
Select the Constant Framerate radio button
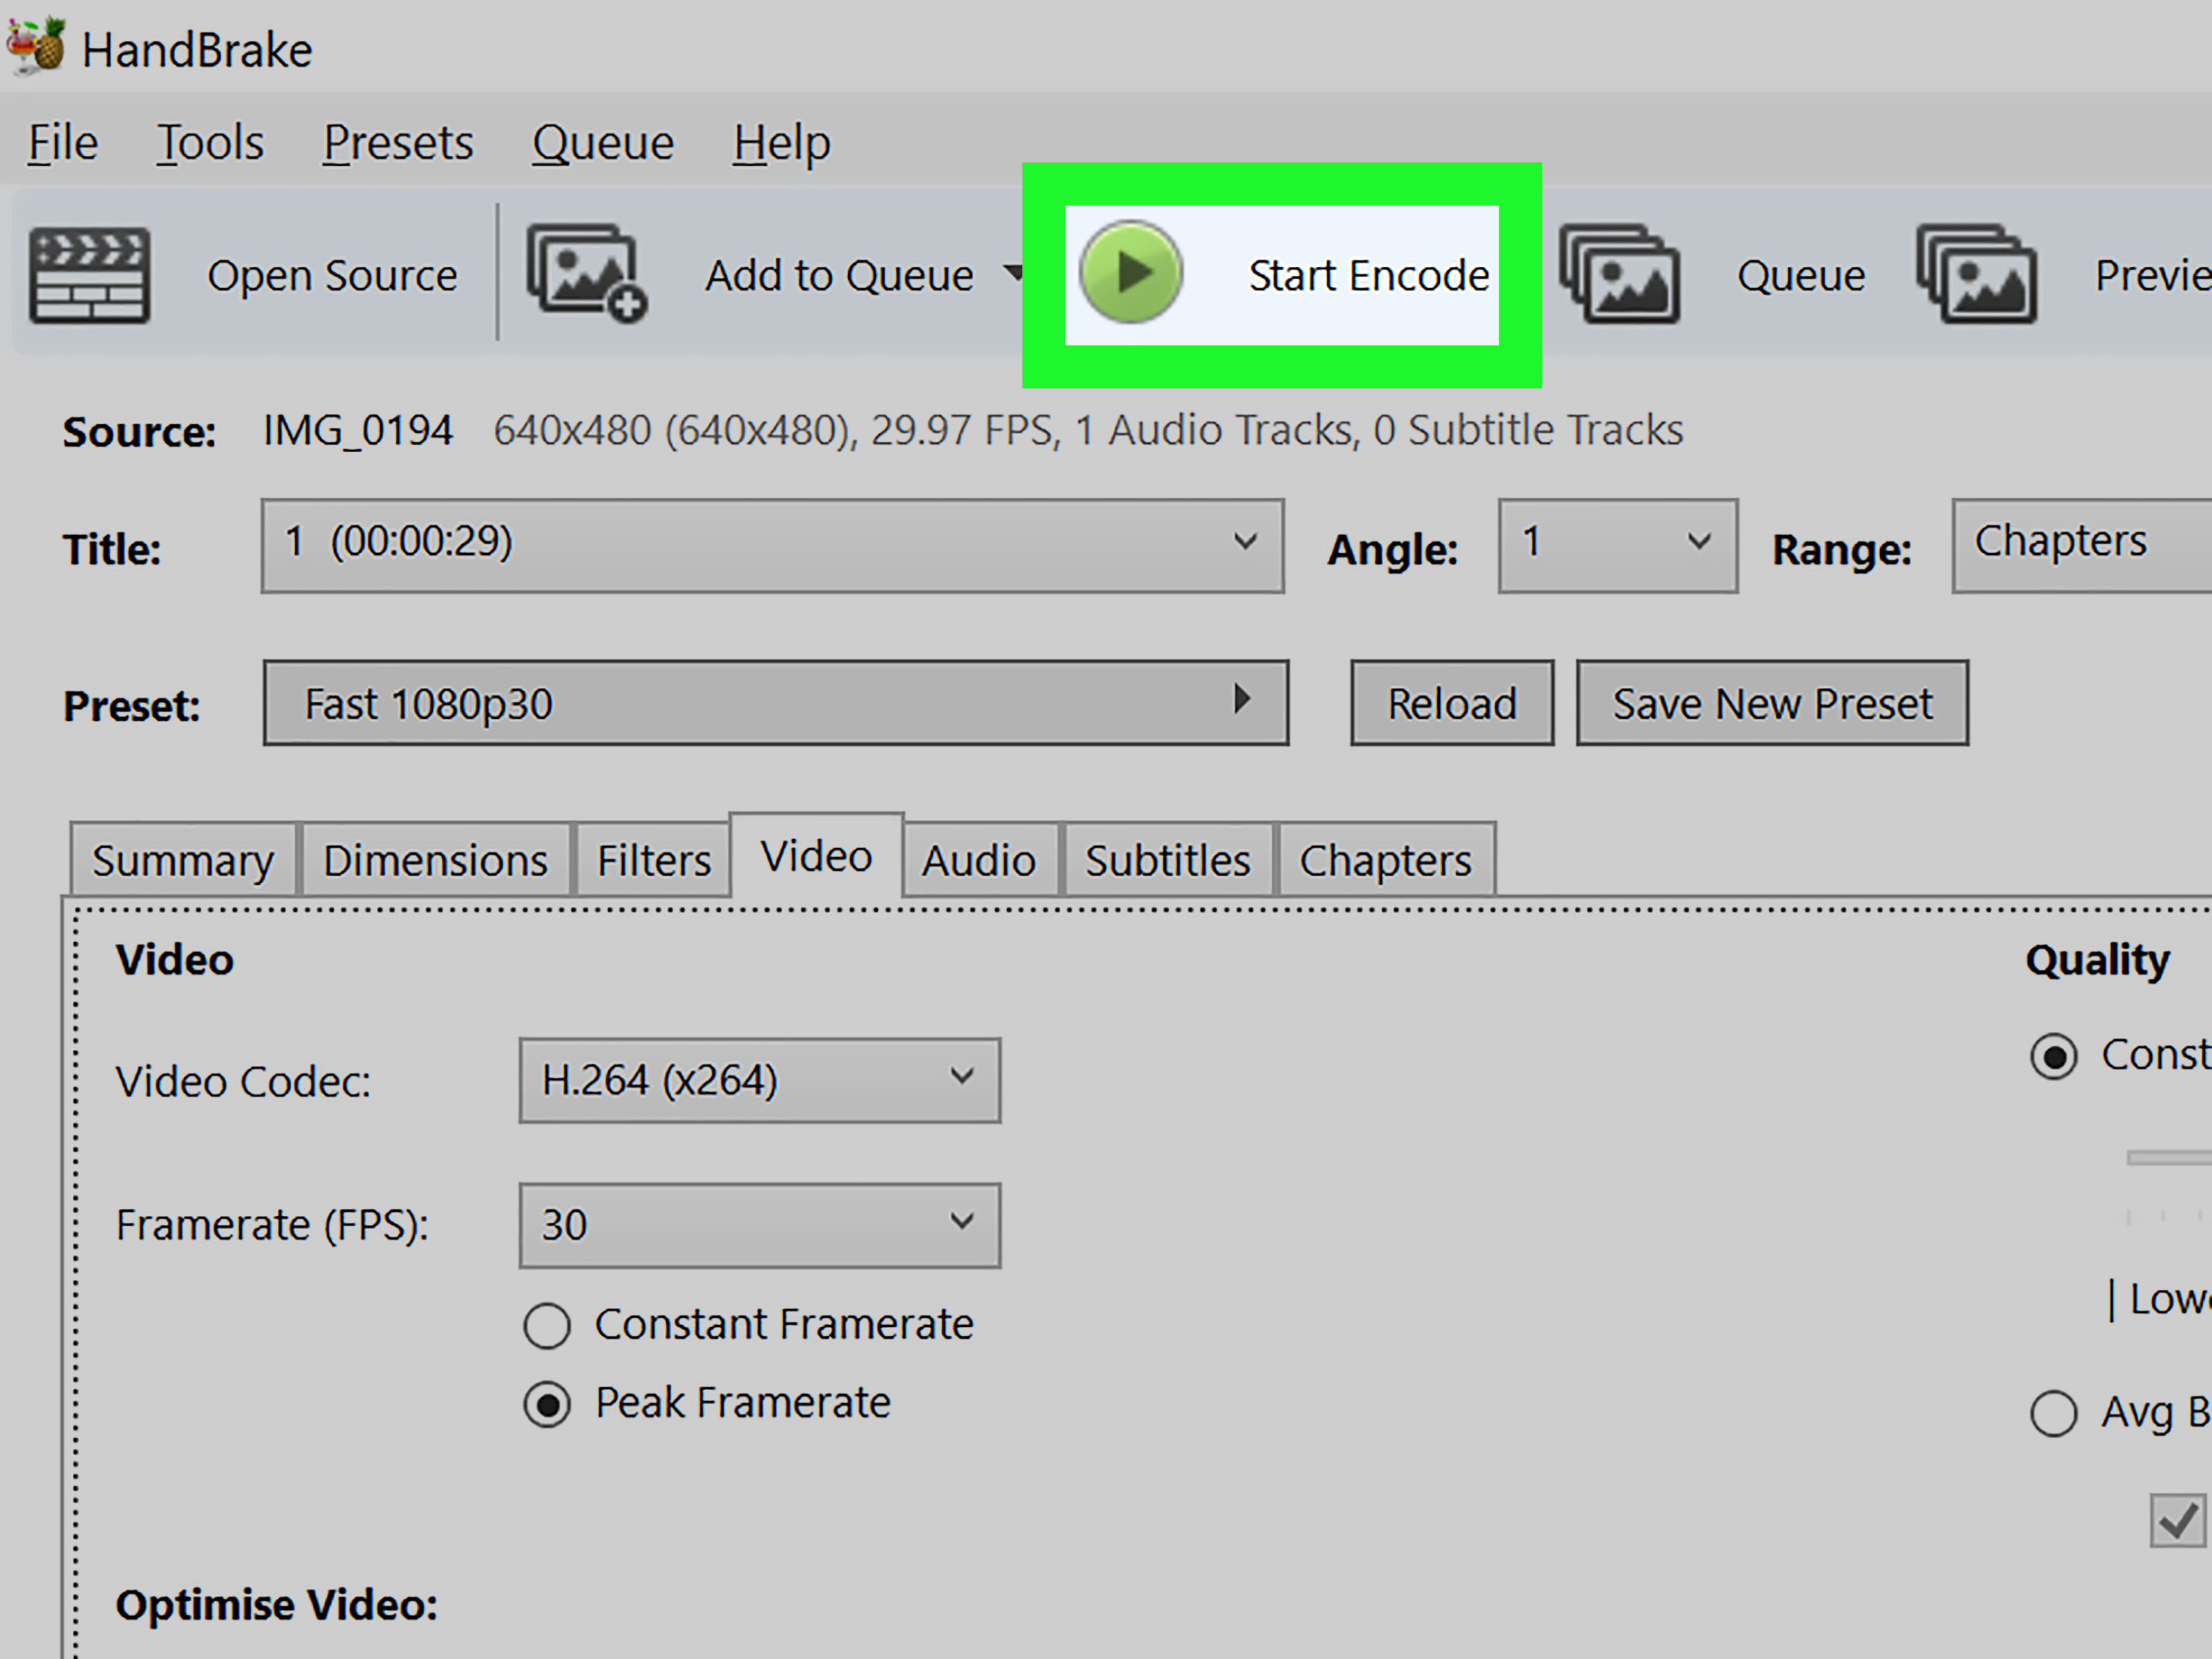coord(547,1326)
